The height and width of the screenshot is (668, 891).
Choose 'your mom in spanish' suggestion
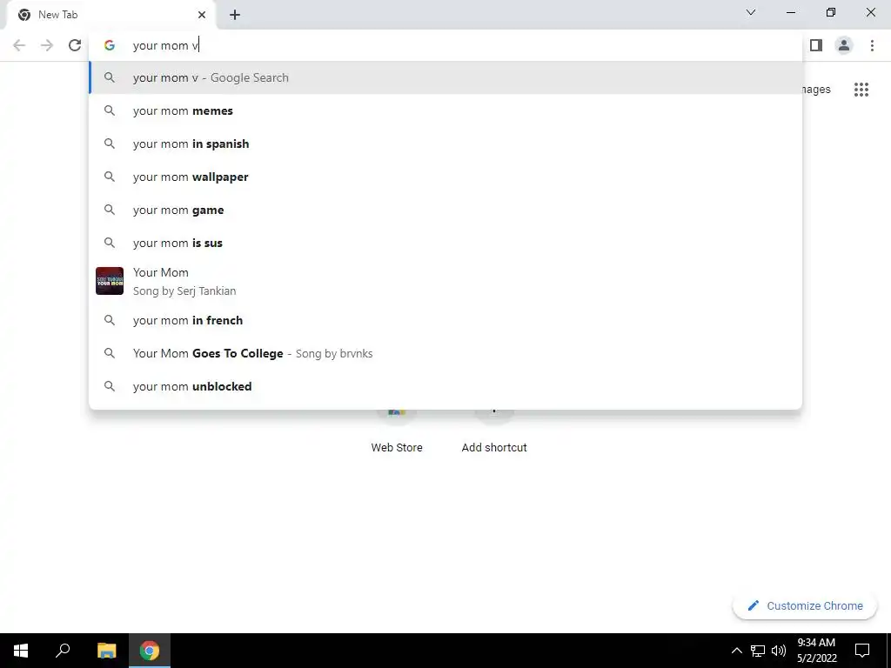445,144
